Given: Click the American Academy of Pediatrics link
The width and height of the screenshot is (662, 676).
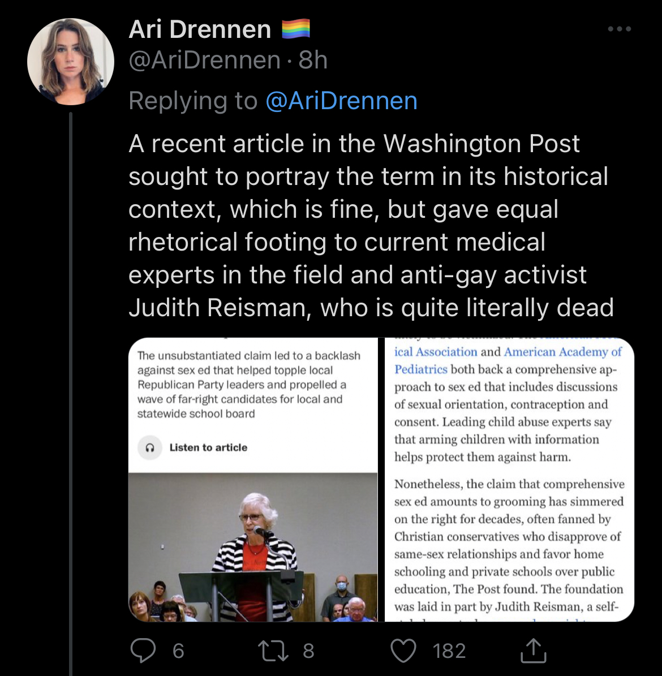Looking at the screenshot, I should pos(508,361).
